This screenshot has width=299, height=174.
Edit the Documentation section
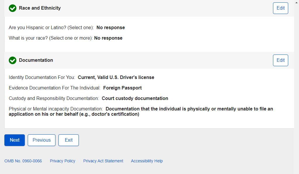(280, 60)
